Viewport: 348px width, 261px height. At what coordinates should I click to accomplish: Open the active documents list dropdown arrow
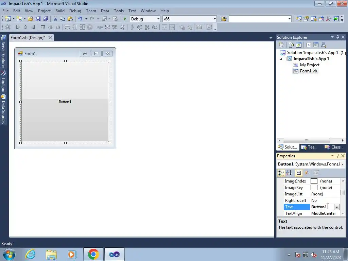click(271, 38)
